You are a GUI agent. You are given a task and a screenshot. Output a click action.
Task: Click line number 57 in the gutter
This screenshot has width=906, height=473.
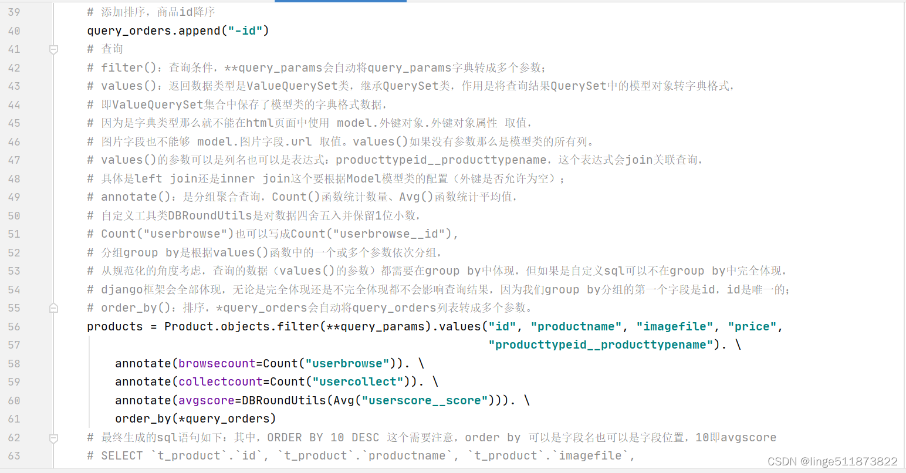14,344
